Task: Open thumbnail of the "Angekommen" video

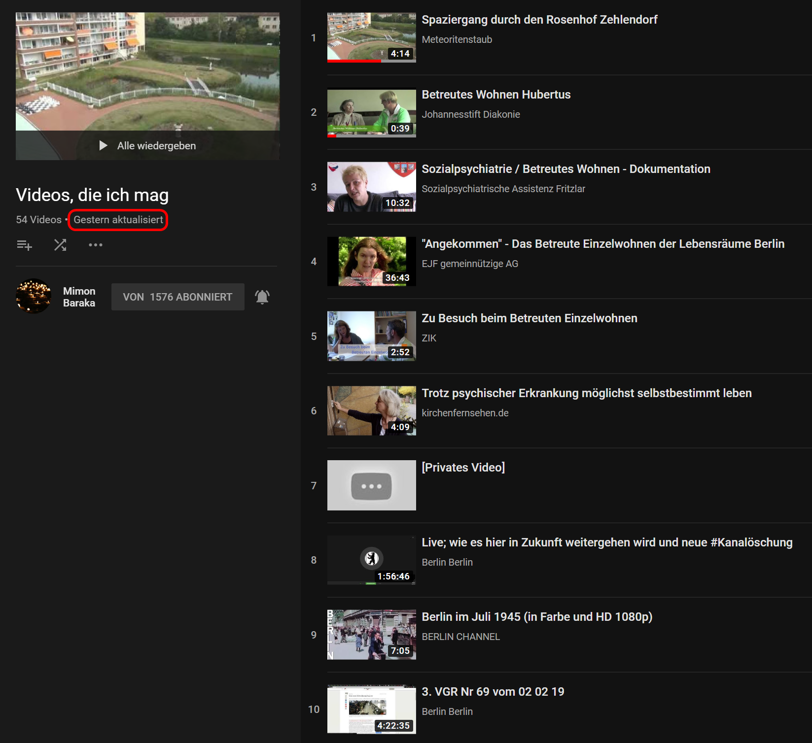Action: click(x=372, y=262)
